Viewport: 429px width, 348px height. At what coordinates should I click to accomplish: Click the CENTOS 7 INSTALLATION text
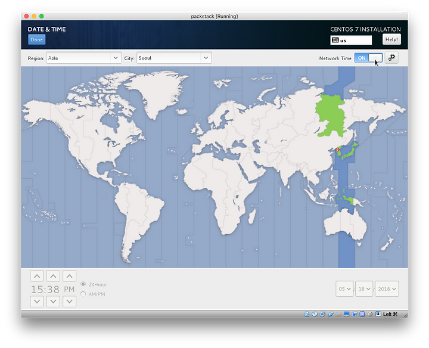pyautogui.click(x=365, y=29)
